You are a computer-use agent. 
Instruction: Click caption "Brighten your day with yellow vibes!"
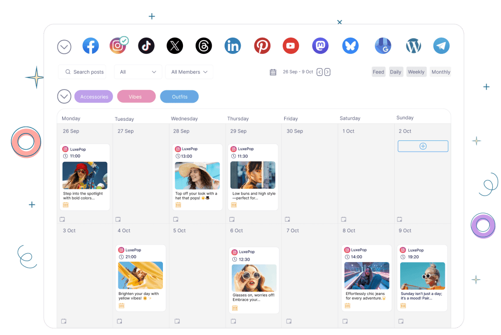(138, 296)
